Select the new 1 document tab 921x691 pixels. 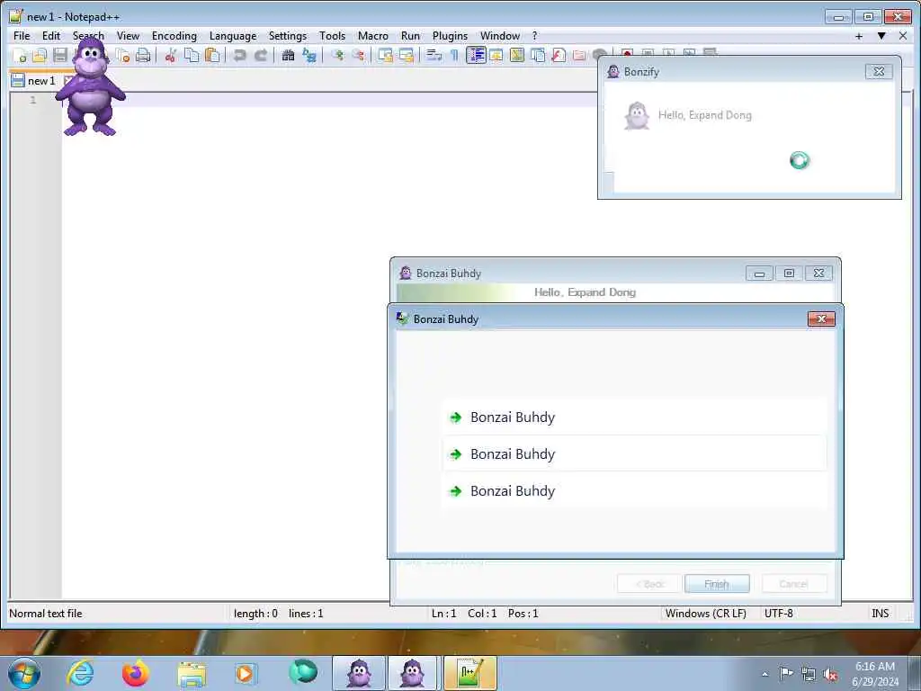tap(41, 81)
